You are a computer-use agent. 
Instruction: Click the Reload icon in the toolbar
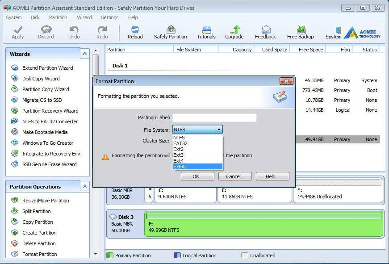[x=134, y=31]
